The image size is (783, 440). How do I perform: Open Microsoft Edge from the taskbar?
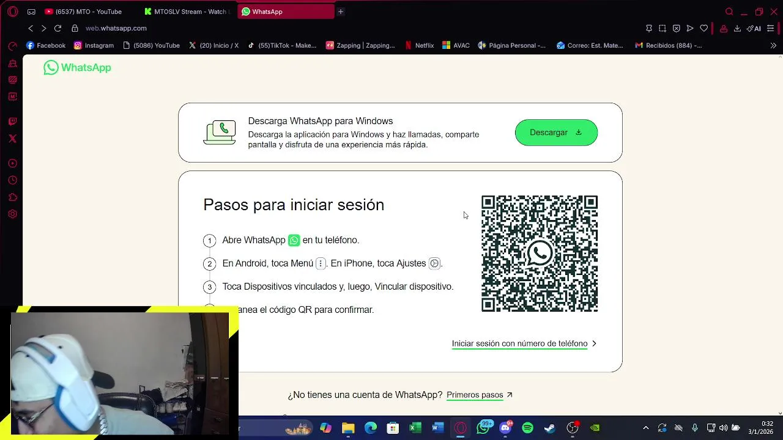point(371,428)
